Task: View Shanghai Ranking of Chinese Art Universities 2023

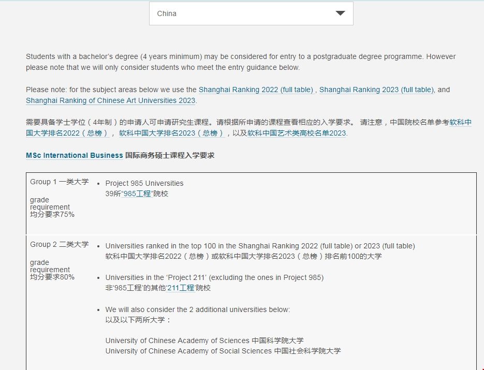Action: click(110, 100)
